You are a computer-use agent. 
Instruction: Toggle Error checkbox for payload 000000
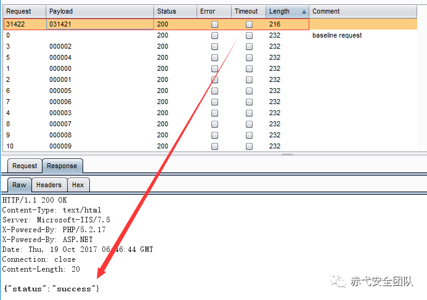214,68
